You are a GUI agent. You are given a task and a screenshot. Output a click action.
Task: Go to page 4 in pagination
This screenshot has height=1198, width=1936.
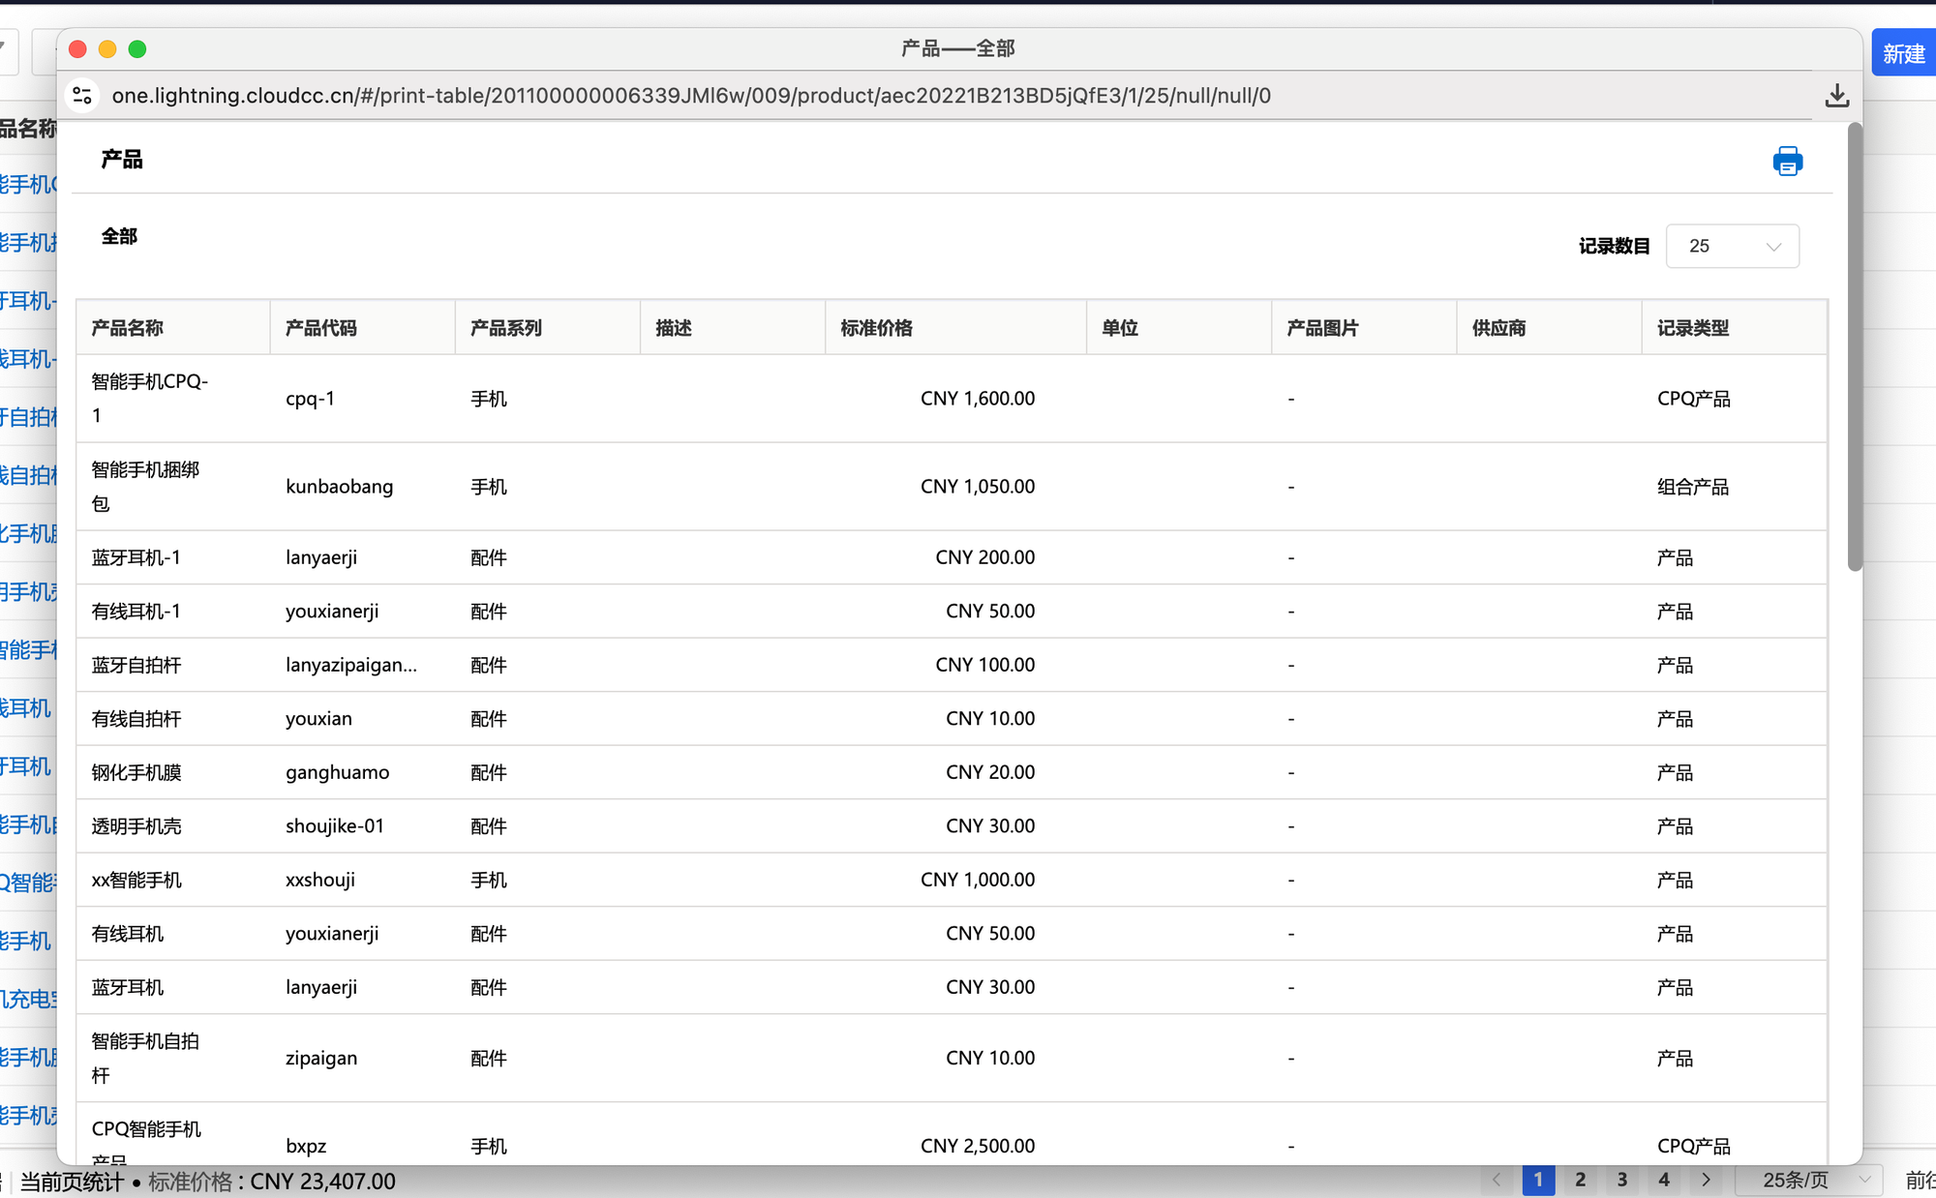(1663, 1180)
